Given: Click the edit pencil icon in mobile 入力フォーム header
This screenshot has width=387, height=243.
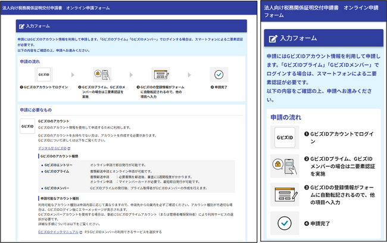Looking at the screenshot, I should point(273,38).
